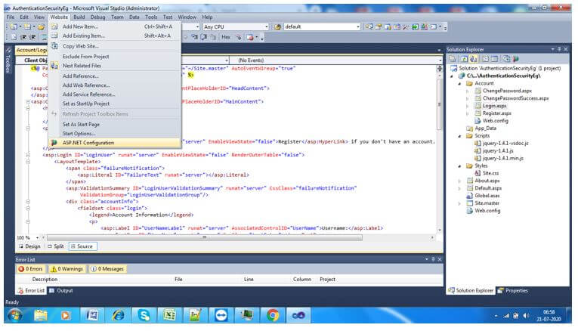Switch to the Error List tab
Screen dimensions: 578x331
point(31,291)
